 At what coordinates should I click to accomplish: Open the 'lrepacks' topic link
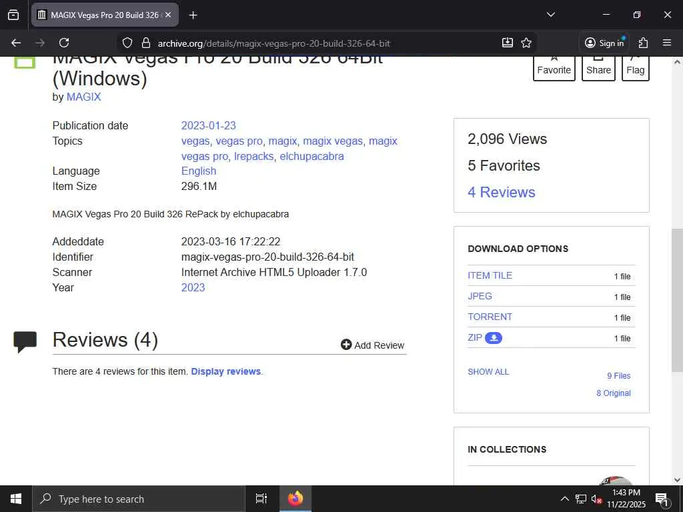[253, 156]
